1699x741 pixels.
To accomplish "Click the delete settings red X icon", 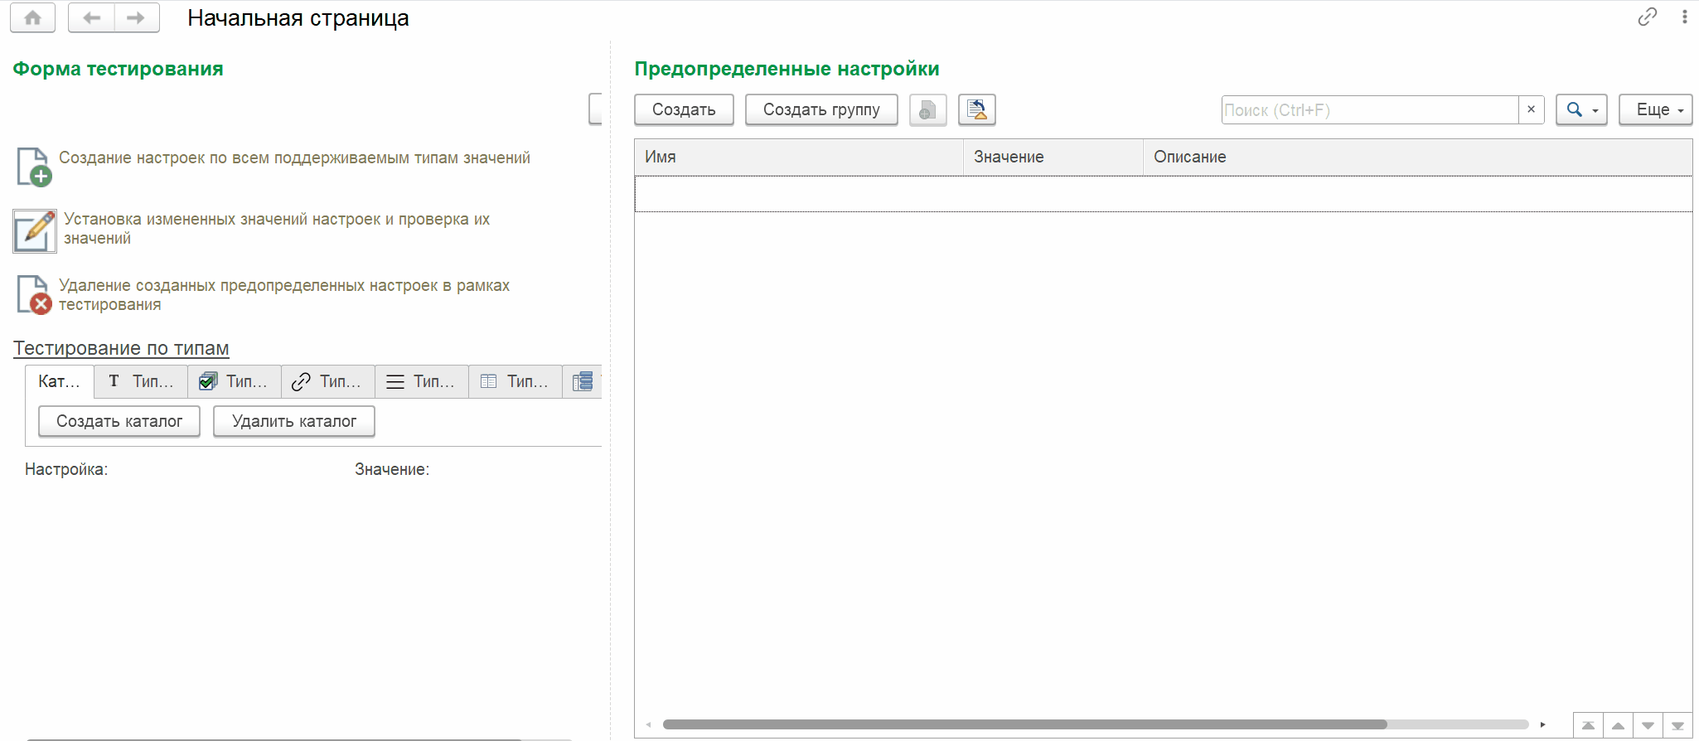I will [34, 295].
